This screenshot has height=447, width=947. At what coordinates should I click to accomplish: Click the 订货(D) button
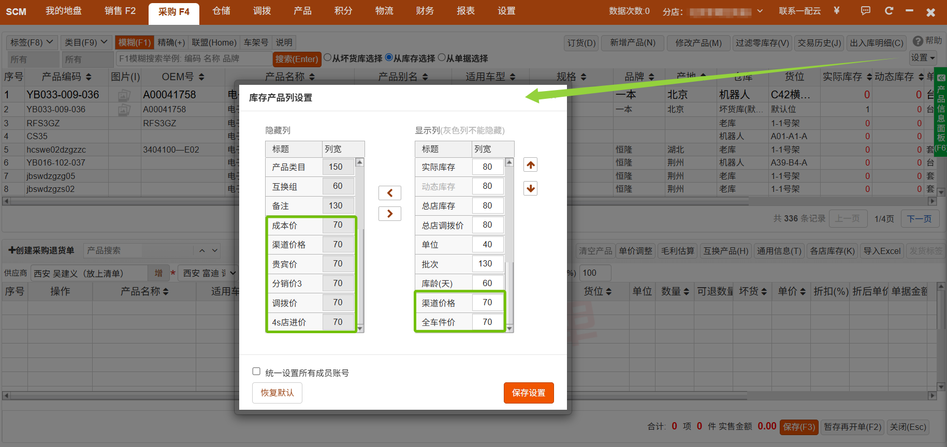(x=581, y=43)
